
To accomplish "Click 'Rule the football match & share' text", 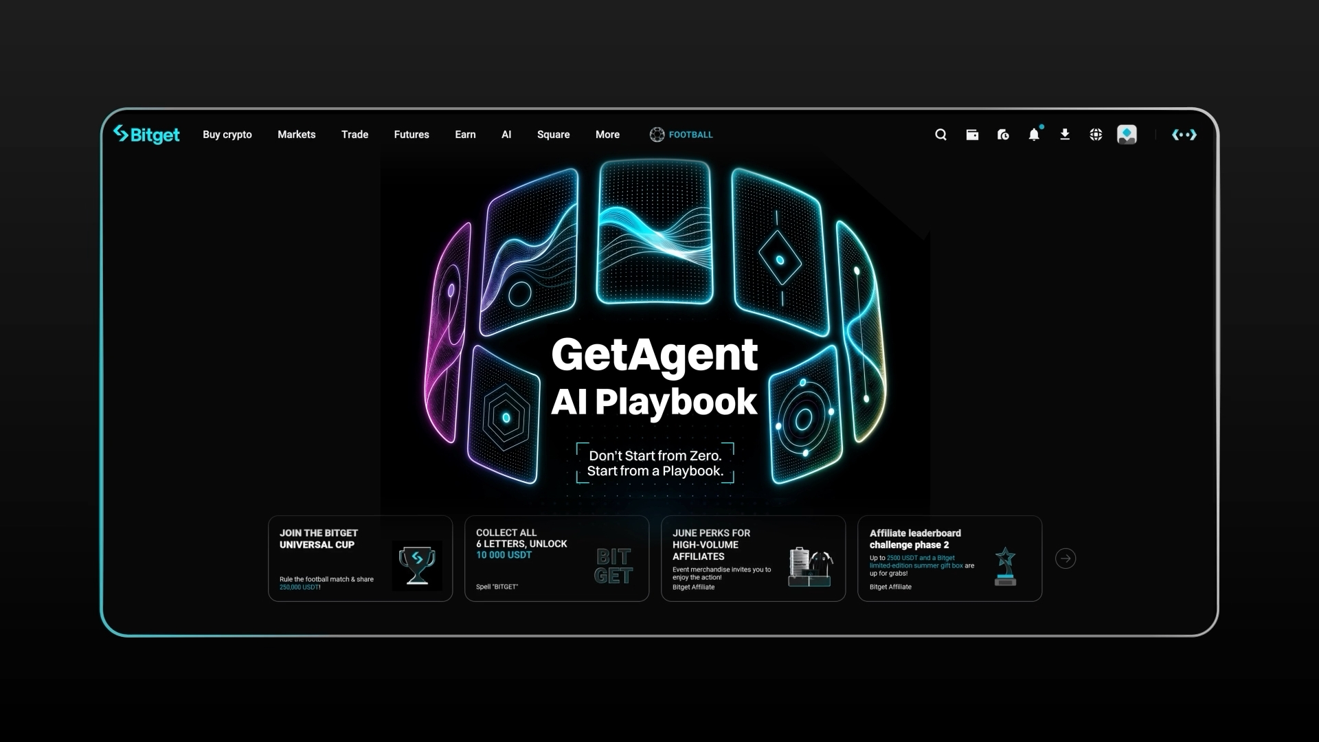I will click(x=326, y=579).
